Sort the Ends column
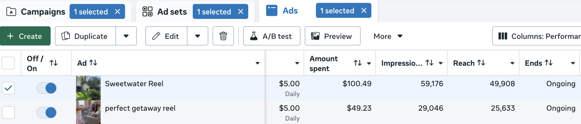581x124 pixels. (x=549, y=63)
